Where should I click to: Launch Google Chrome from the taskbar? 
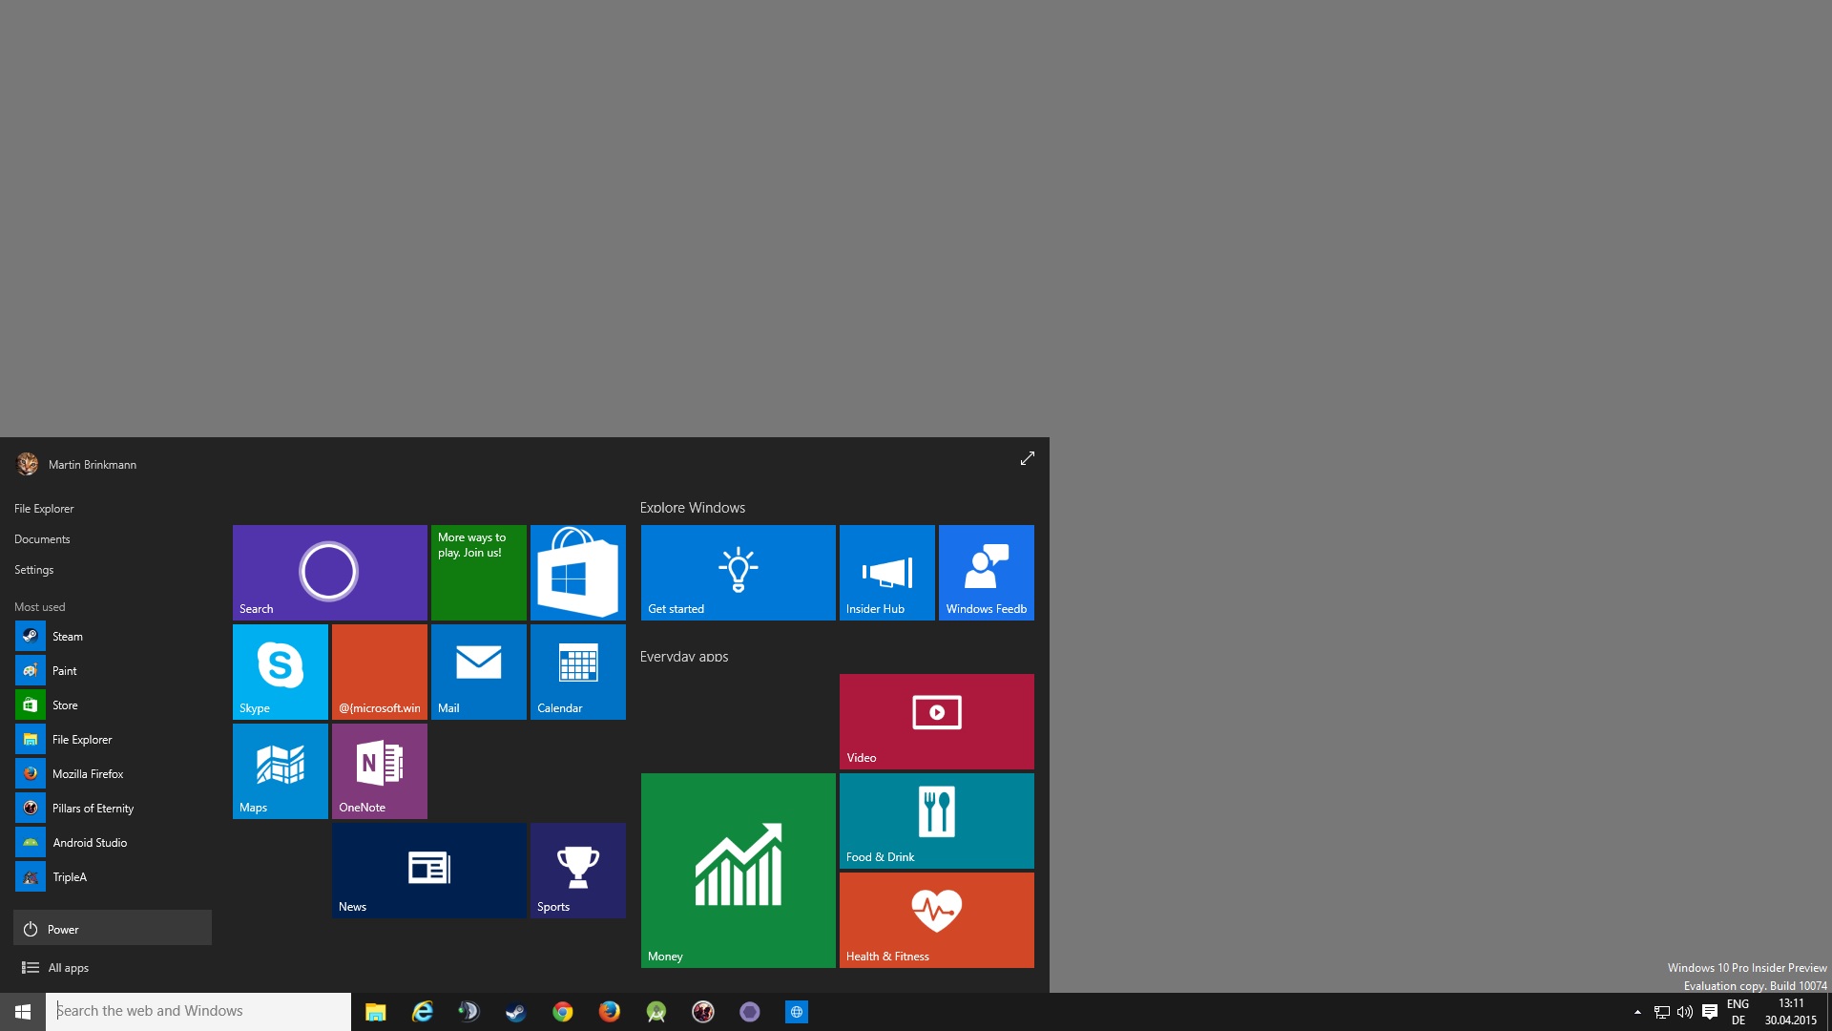(562, 1012)
